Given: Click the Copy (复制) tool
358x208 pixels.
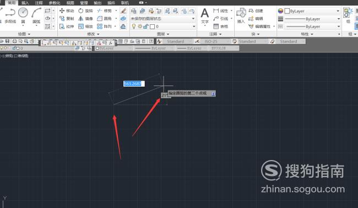Looking at the screenshot, I should 67,19.
